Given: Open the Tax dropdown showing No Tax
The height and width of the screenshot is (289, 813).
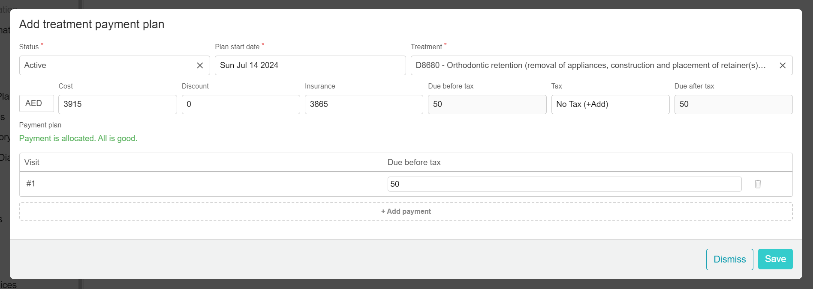Looking at the screenshot, I should 610,104.
